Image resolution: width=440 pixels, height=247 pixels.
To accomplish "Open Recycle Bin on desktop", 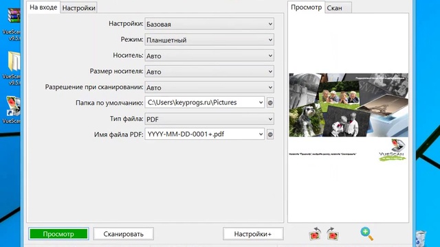I will click(421, 238).
